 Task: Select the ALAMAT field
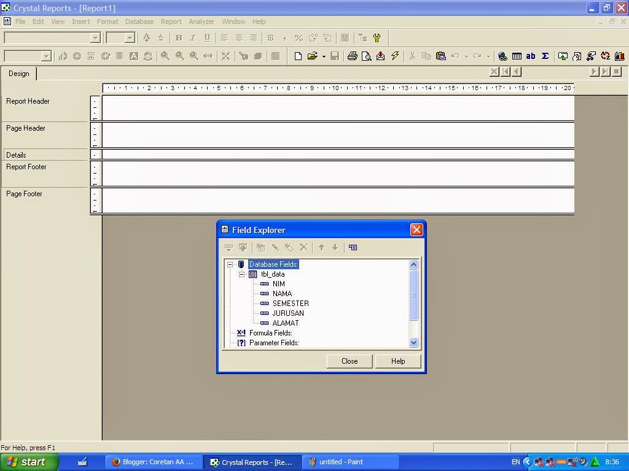[286, 323]
